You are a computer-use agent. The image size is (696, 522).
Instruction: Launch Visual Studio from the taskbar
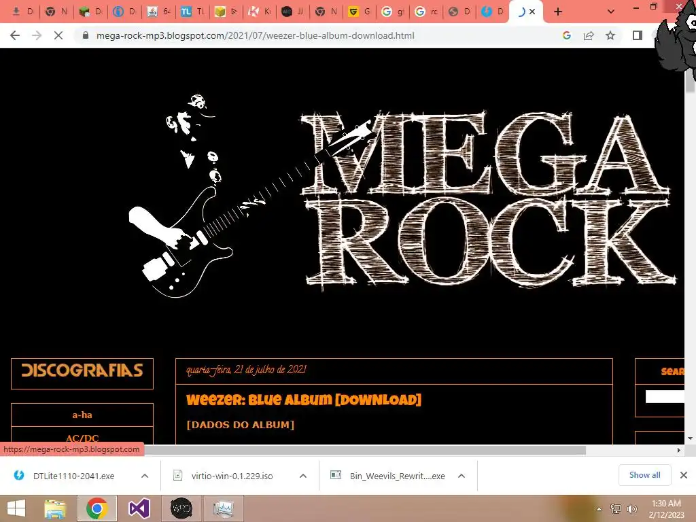pos(139,508)
